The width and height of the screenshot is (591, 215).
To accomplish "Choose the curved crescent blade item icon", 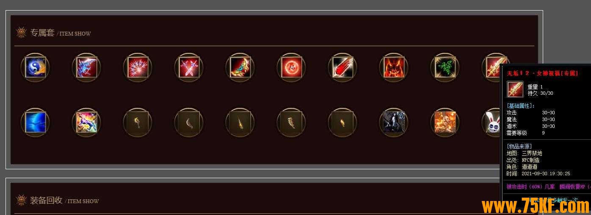I will (189, 122).
